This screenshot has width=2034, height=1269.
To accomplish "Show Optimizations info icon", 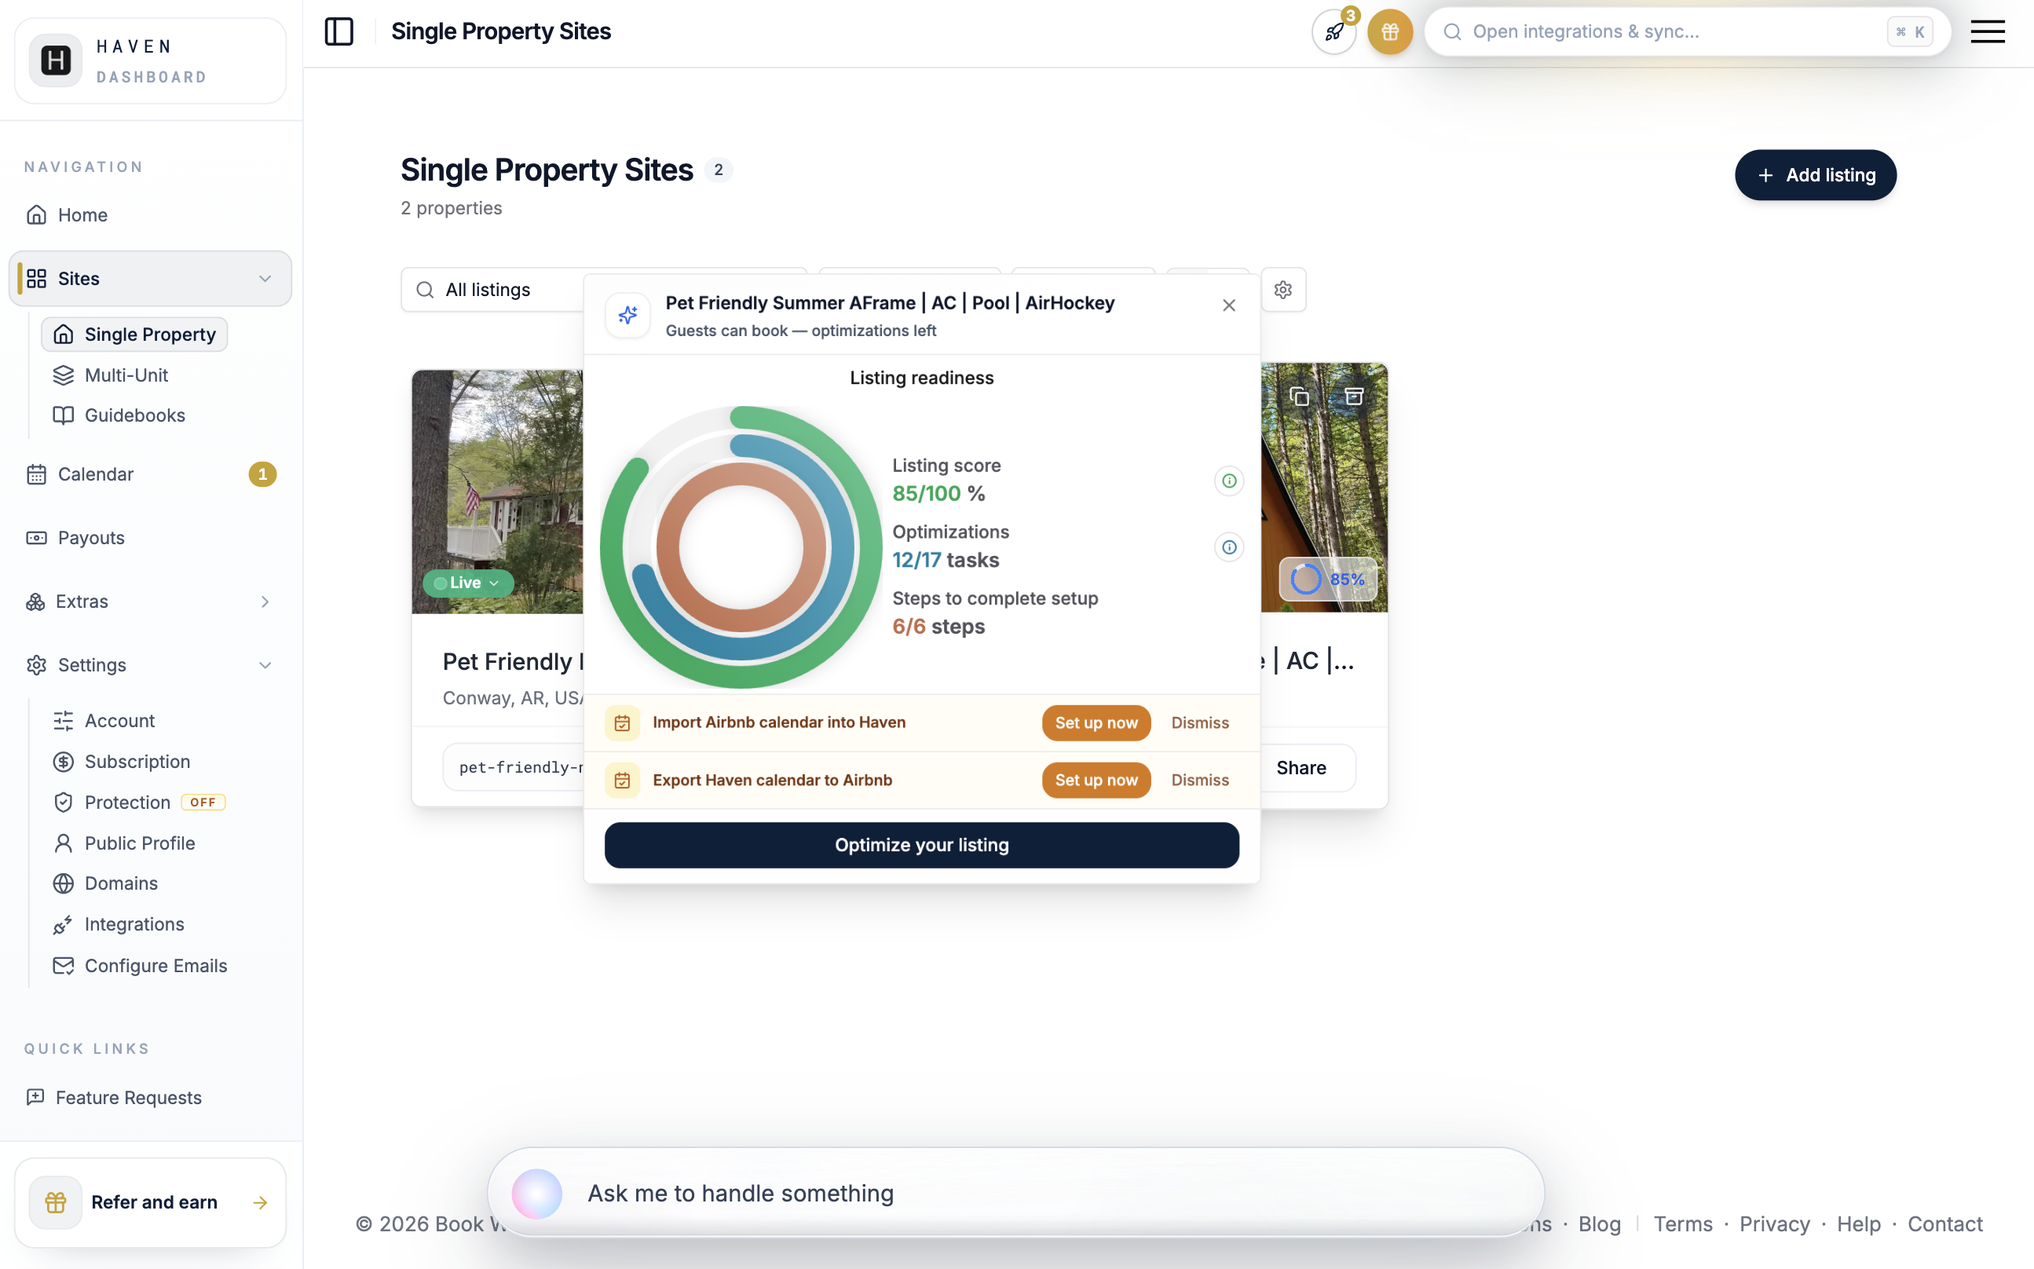I will pyautogui.click(x=1228, y=547).
